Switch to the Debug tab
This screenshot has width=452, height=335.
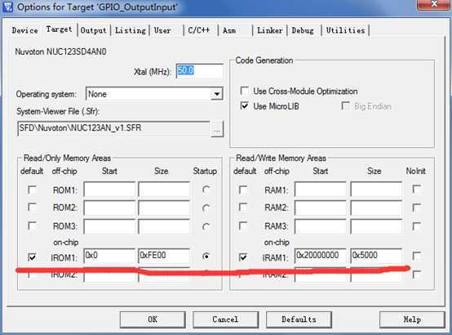point(303,30)
